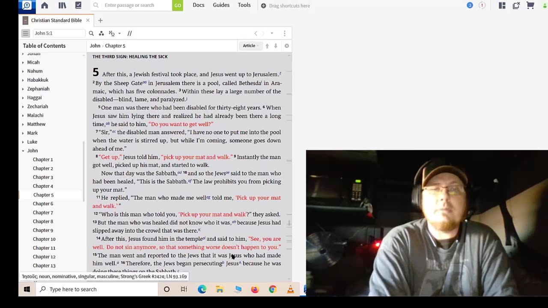Expand Nahum in table of contents
The width and height of the screenshot is (548, 308).
(x=23, y=71)
